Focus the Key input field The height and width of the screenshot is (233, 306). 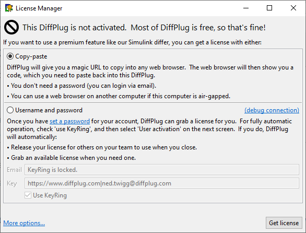[x=162, y=183]
